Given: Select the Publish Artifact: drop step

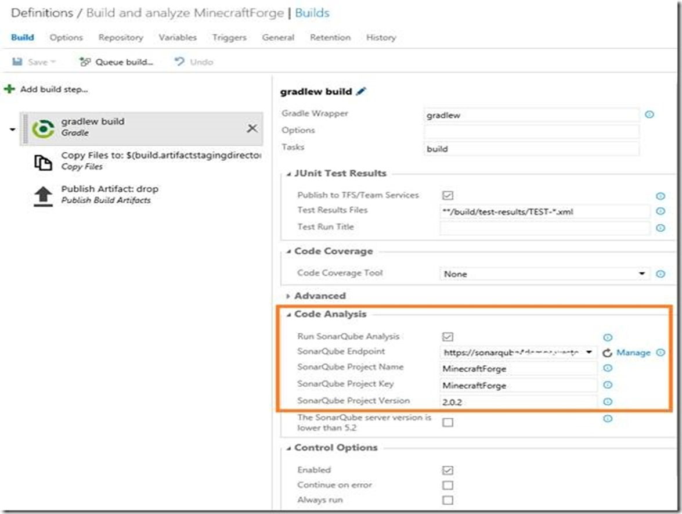Looking at the screenshot, I should coord(142,195).
